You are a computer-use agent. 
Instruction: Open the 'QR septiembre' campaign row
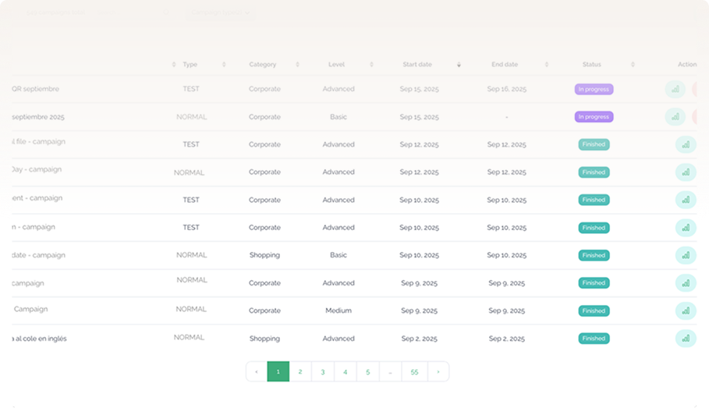pos(36,89)
